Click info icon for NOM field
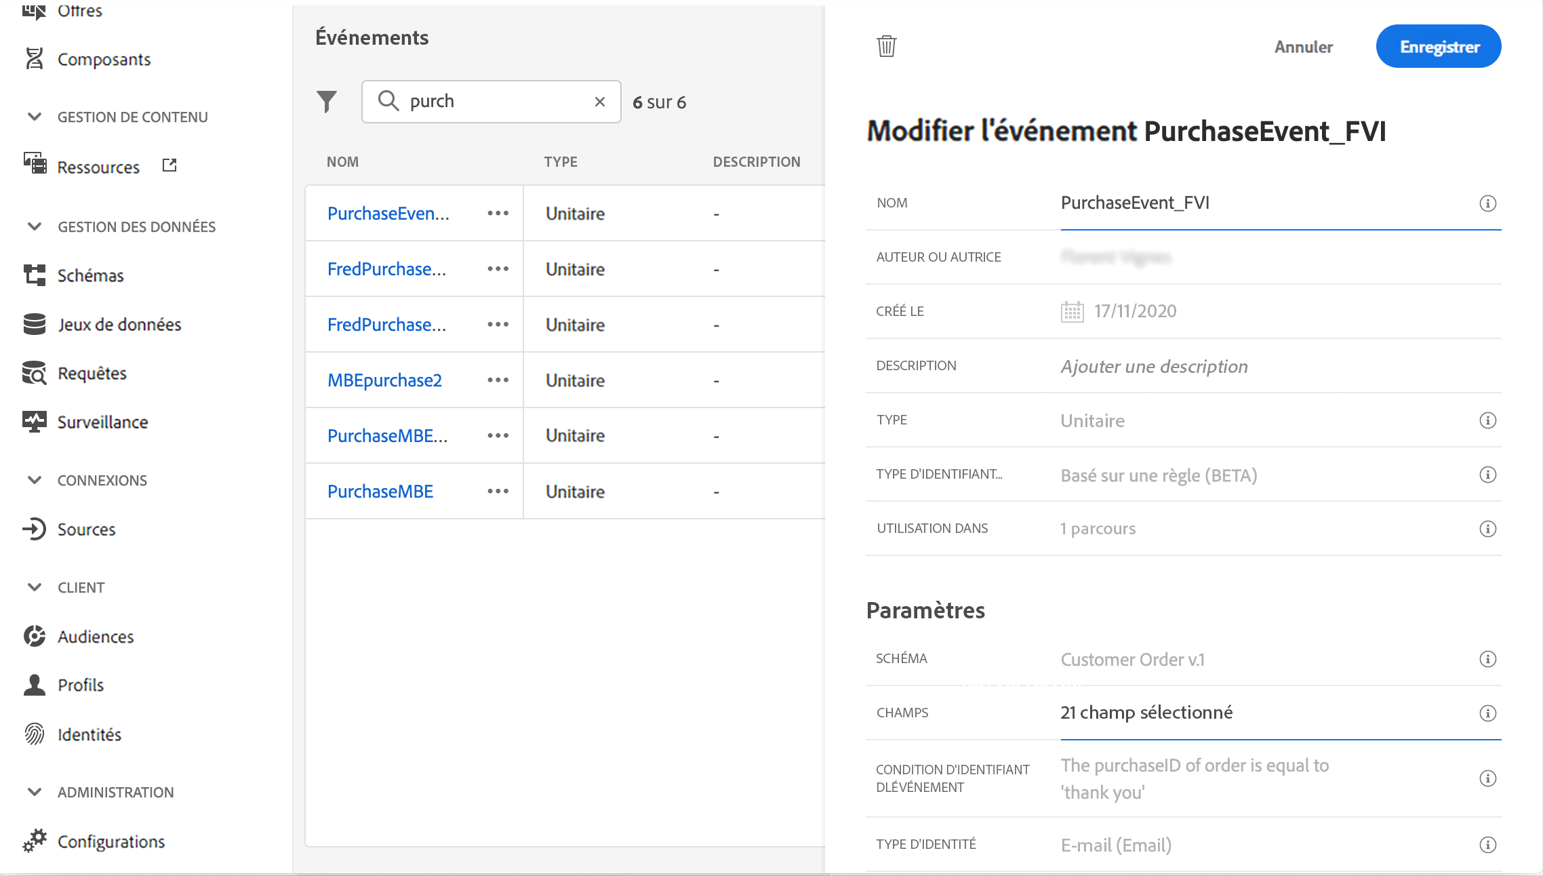1543x876 pixels. pyautogui.click(x=1487, y=203)
